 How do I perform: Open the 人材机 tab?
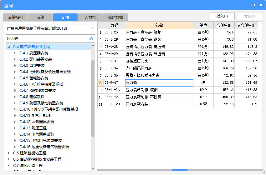coord(90,17)
